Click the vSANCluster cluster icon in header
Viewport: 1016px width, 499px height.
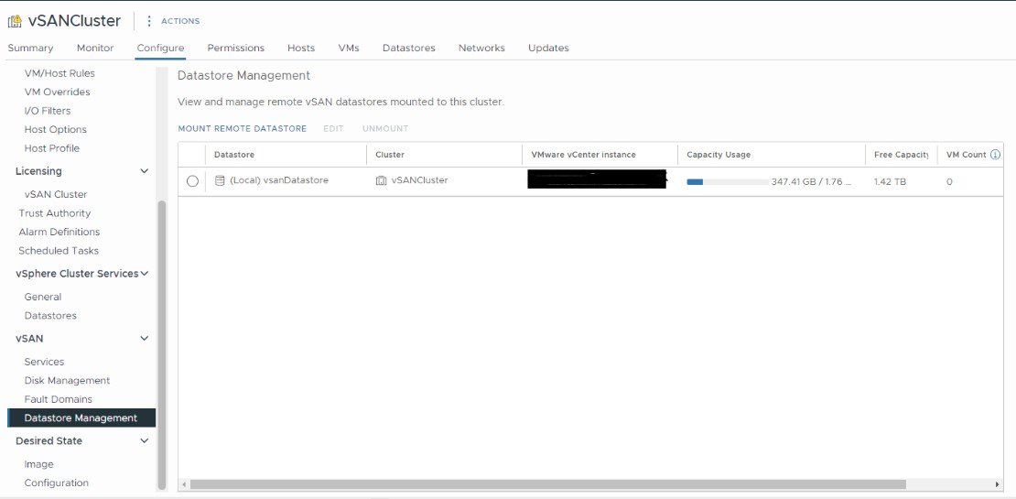click(15, 21)
